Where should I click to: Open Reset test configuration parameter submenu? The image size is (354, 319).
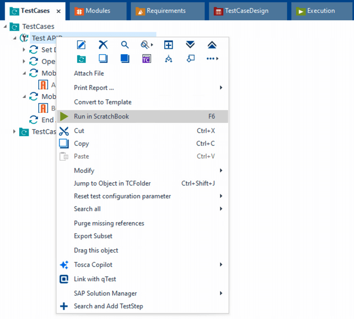point(142,196)
